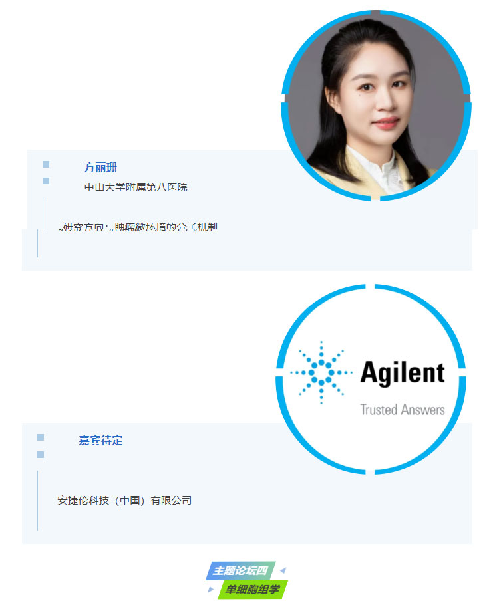
Task: Select the speaker name 方丽珊
Action: pyautogui.click(x=100, y=168)
